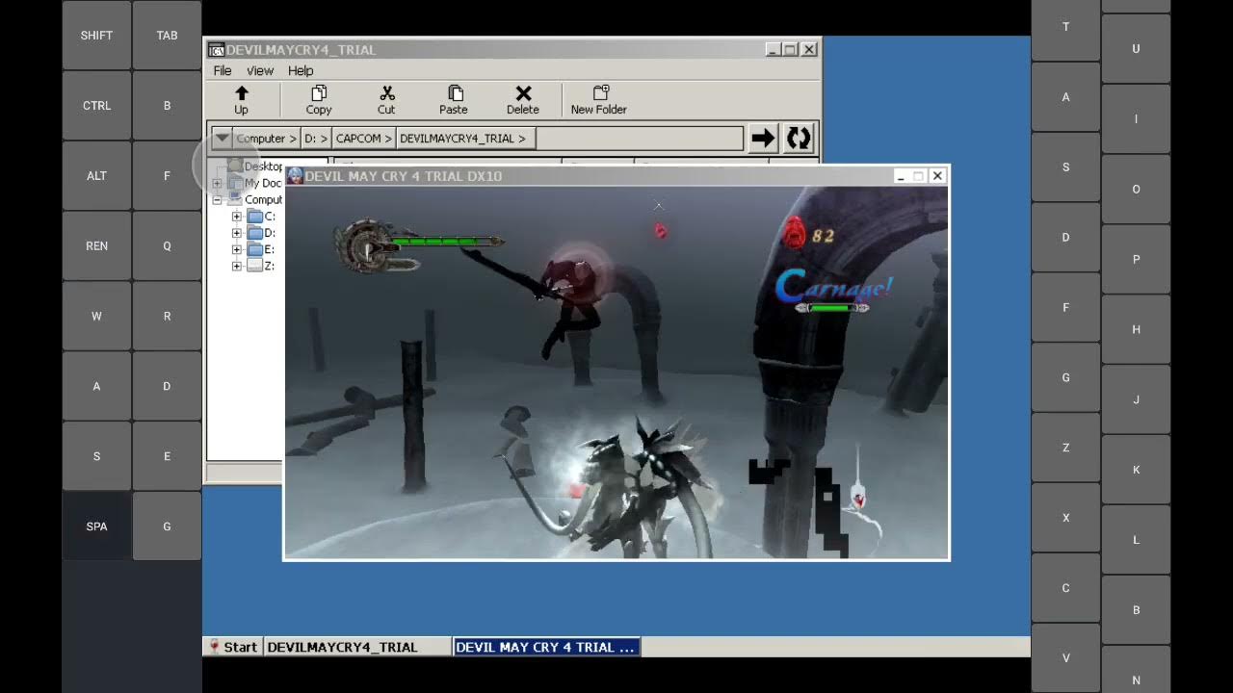This screenshot has width=1233, height=693.
Task: Open the Help menu
Action: coord(301,70)
